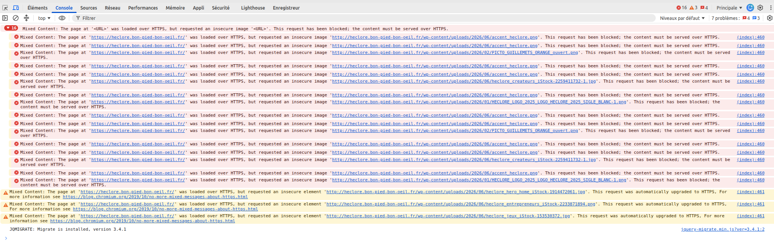Open the Niveaux par défaut dropdown
774x241 pixels.
682,18
